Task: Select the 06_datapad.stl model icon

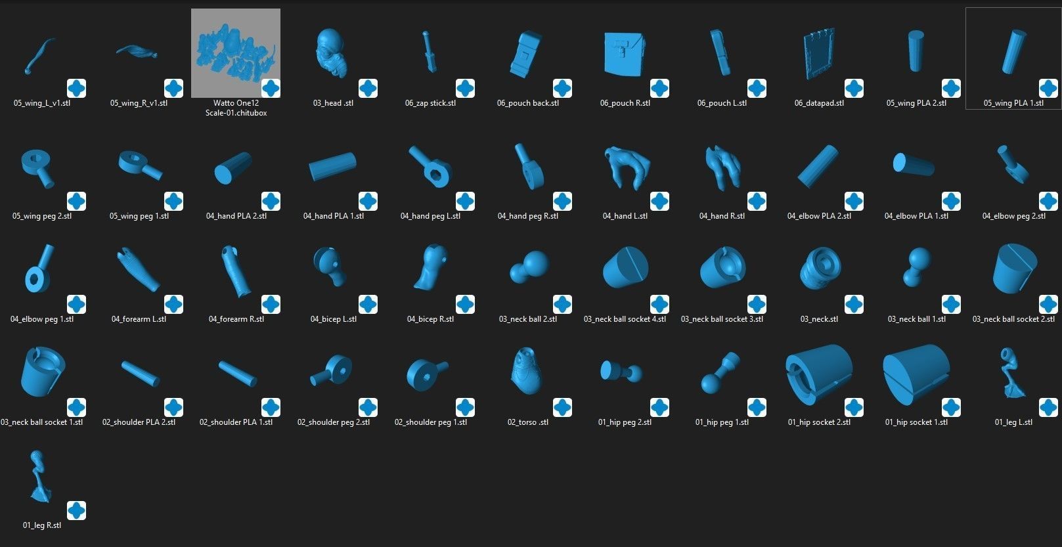Action: [x=819, y=53]
